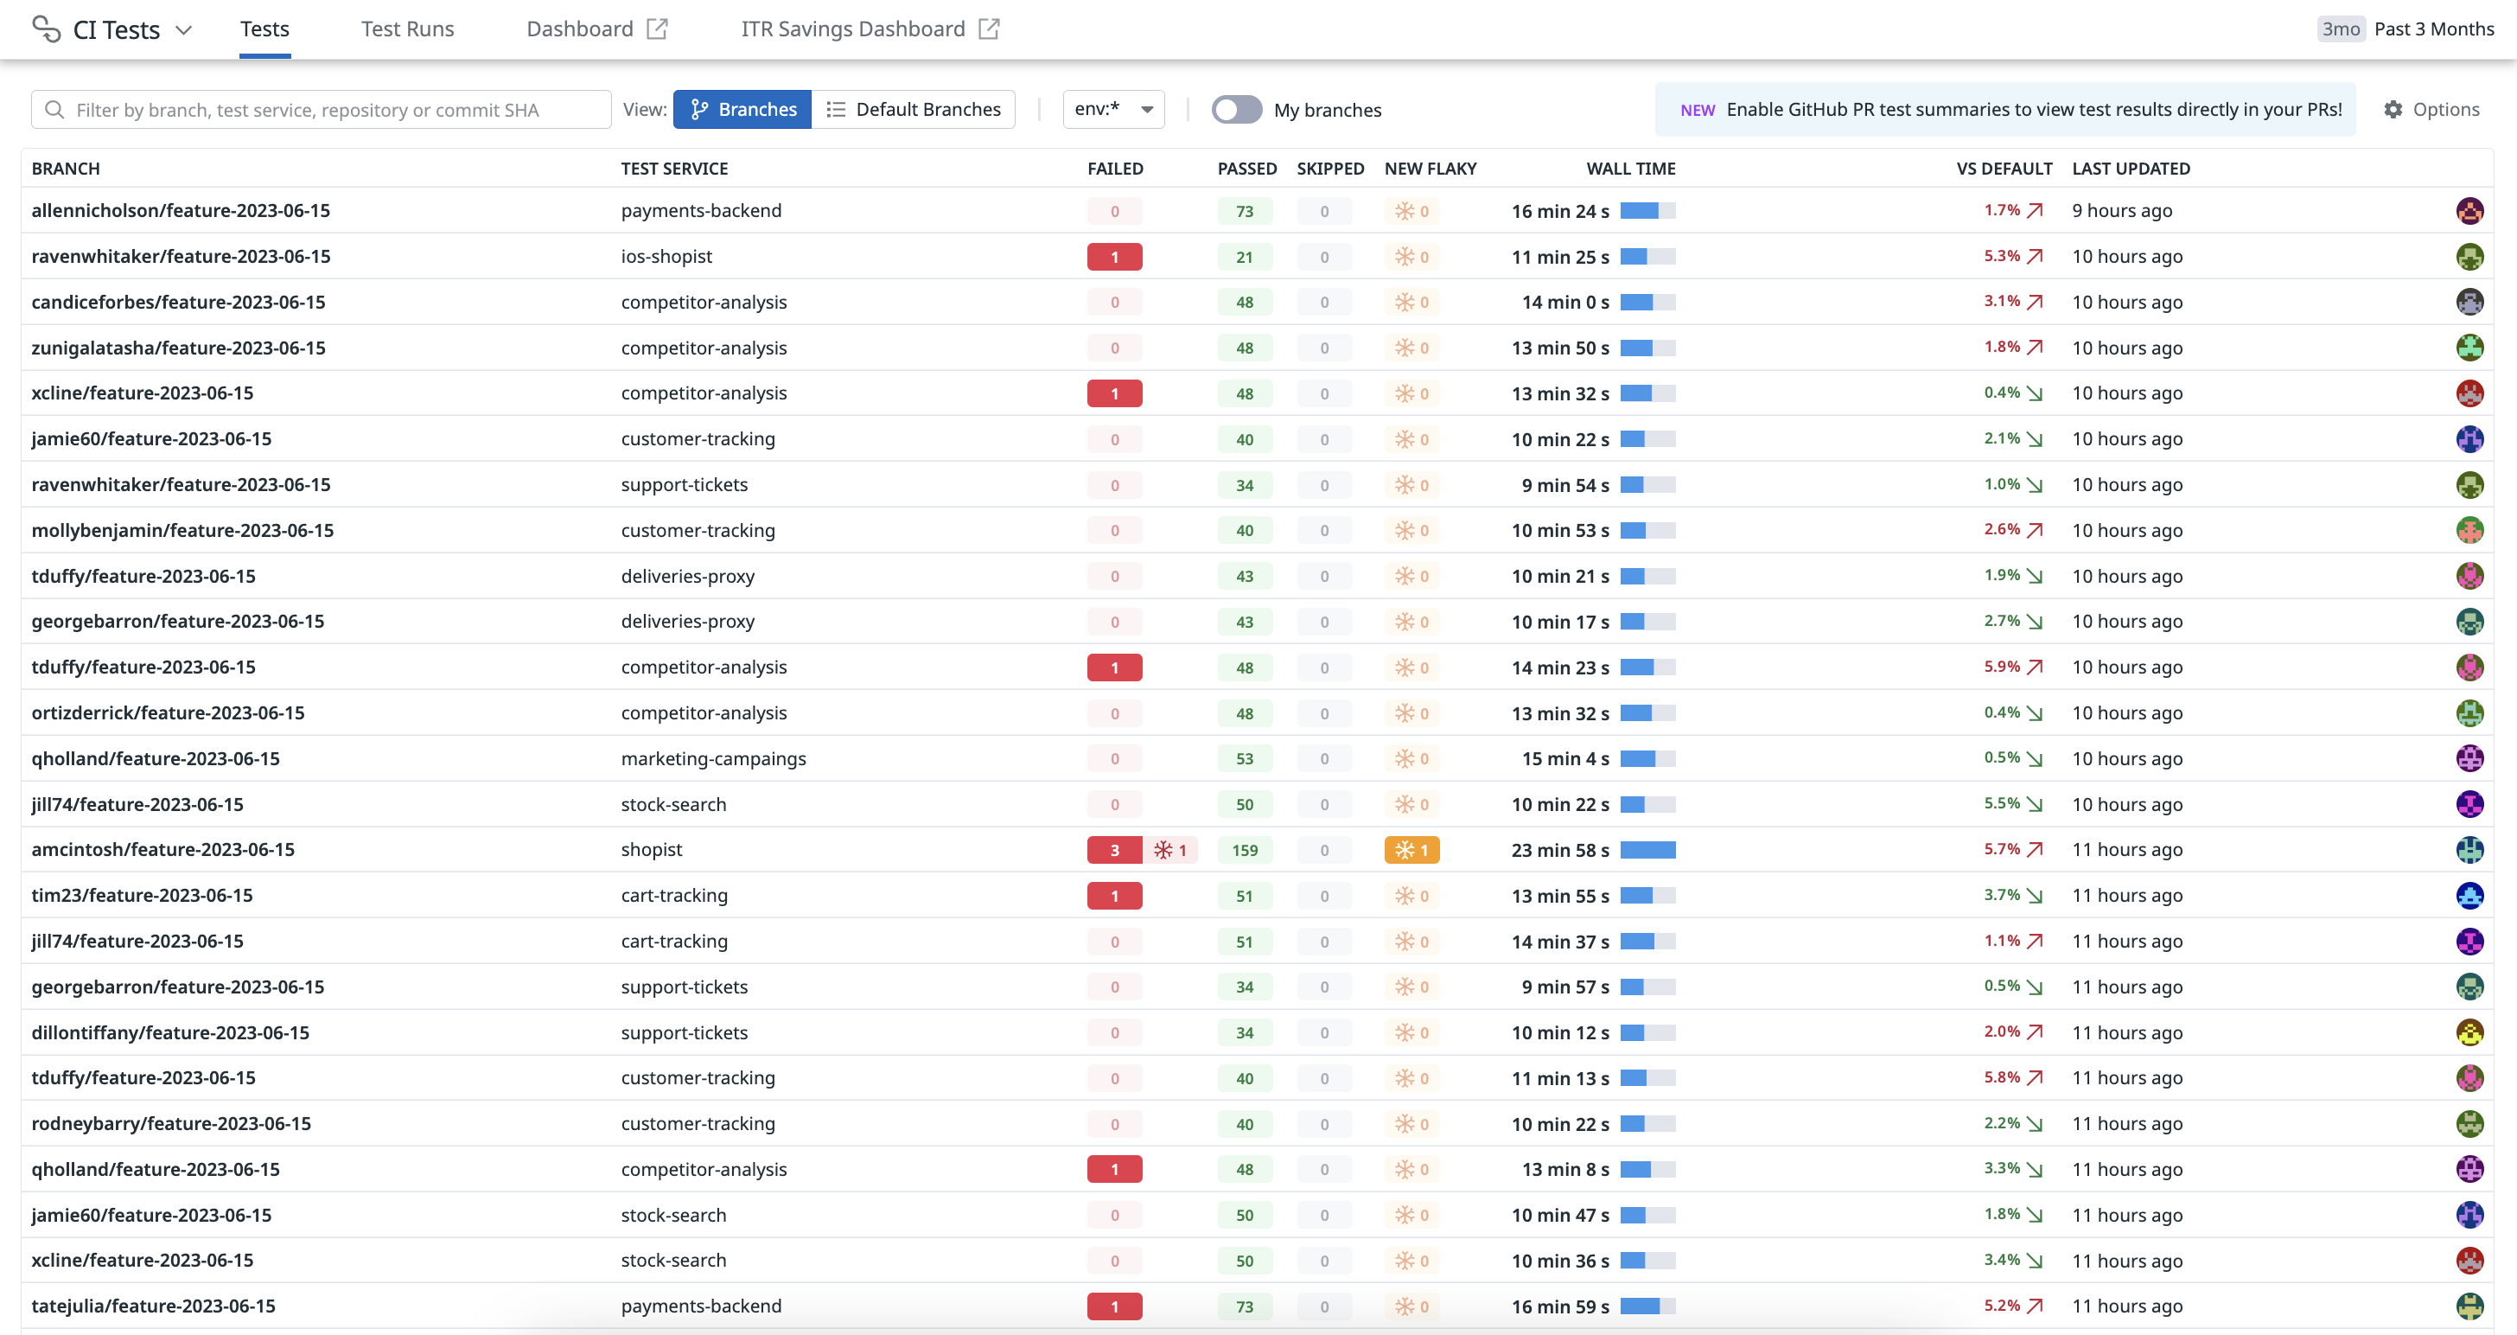This screenshot has width=2517, height=1335.
Task: Open the env:* dropdown
Action: pyautogui.click(x=1113, y=110)
